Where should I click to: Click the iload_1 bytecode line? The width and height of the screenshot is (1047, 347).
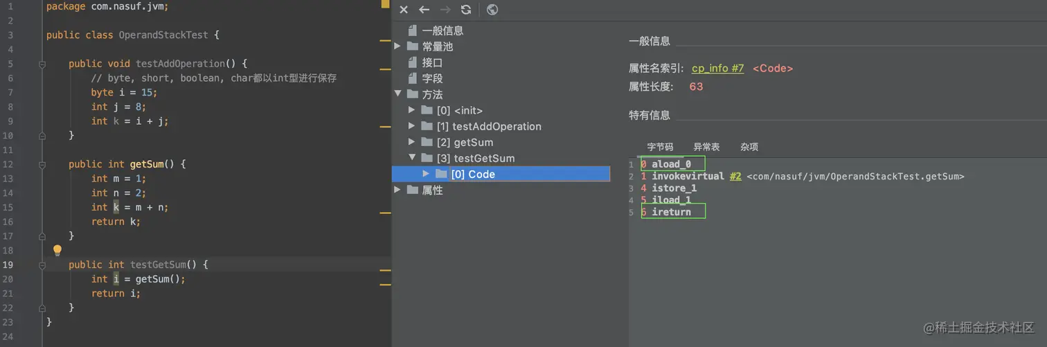pos(671,200)
